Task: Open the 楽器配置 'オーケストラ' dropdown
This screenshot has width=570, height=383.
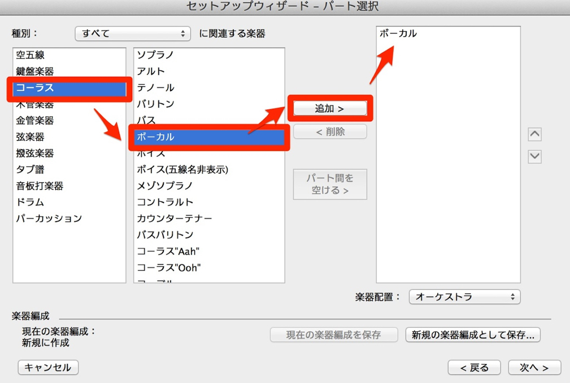Action: 464,297
